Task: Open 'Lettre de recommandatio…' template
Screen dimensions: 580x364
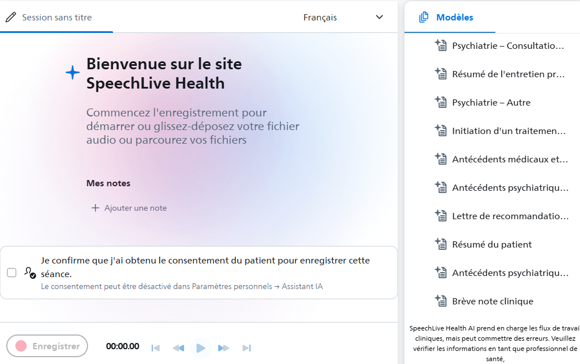Action: (511, 216)
